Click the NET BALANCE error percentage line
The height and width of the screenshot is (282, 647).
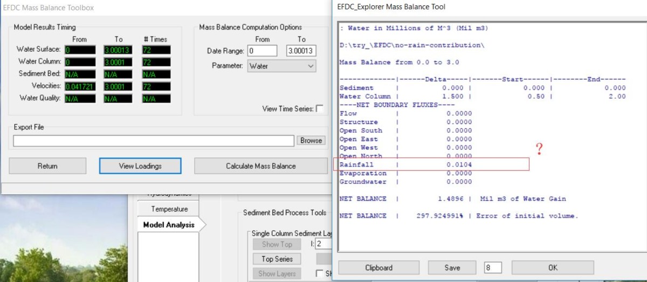pos(459,216)
